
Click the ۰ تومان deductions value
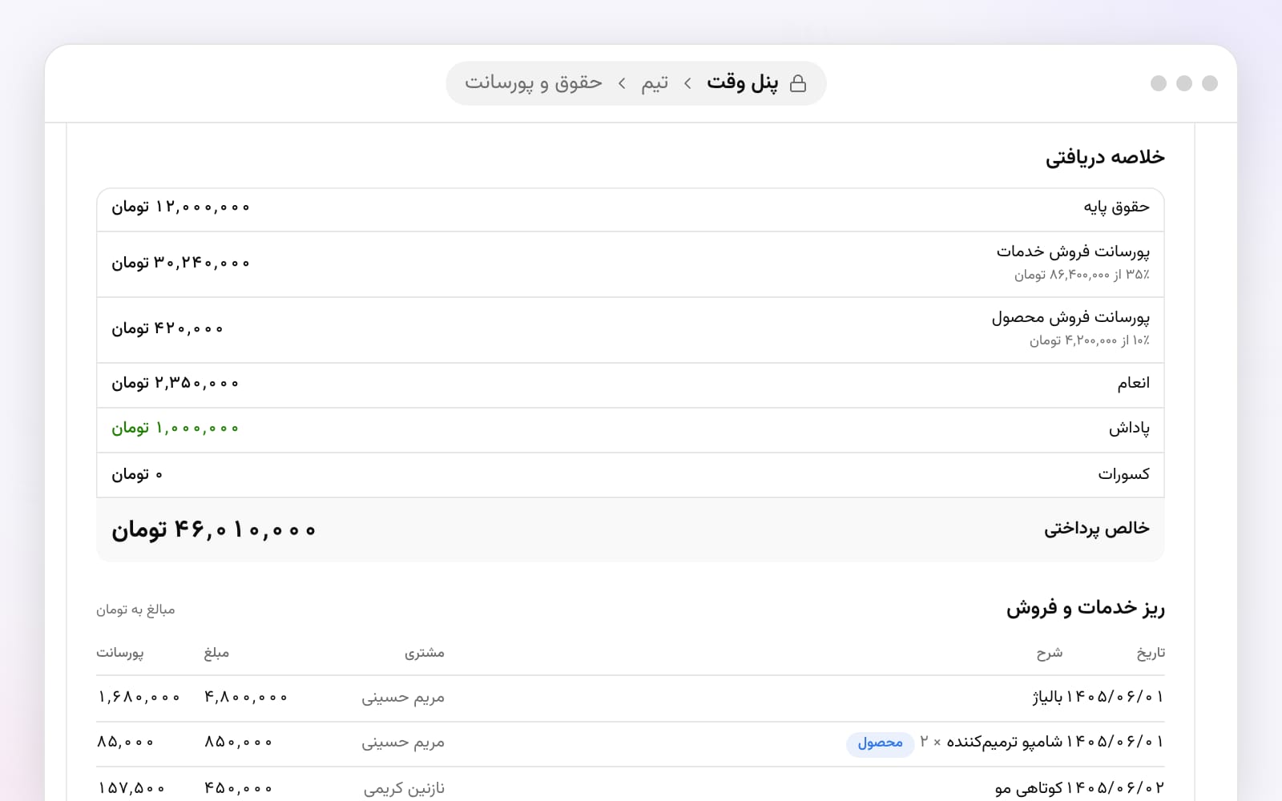(x=137, y=474)
